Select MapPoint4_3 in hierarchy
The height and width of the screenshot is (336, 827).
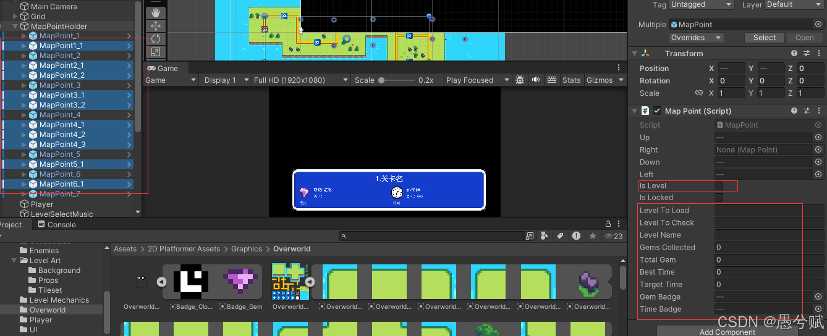pos(62,145)
